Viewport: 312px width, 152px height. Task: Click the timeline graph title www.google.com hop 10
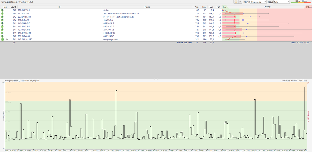(x=22, y=81)
